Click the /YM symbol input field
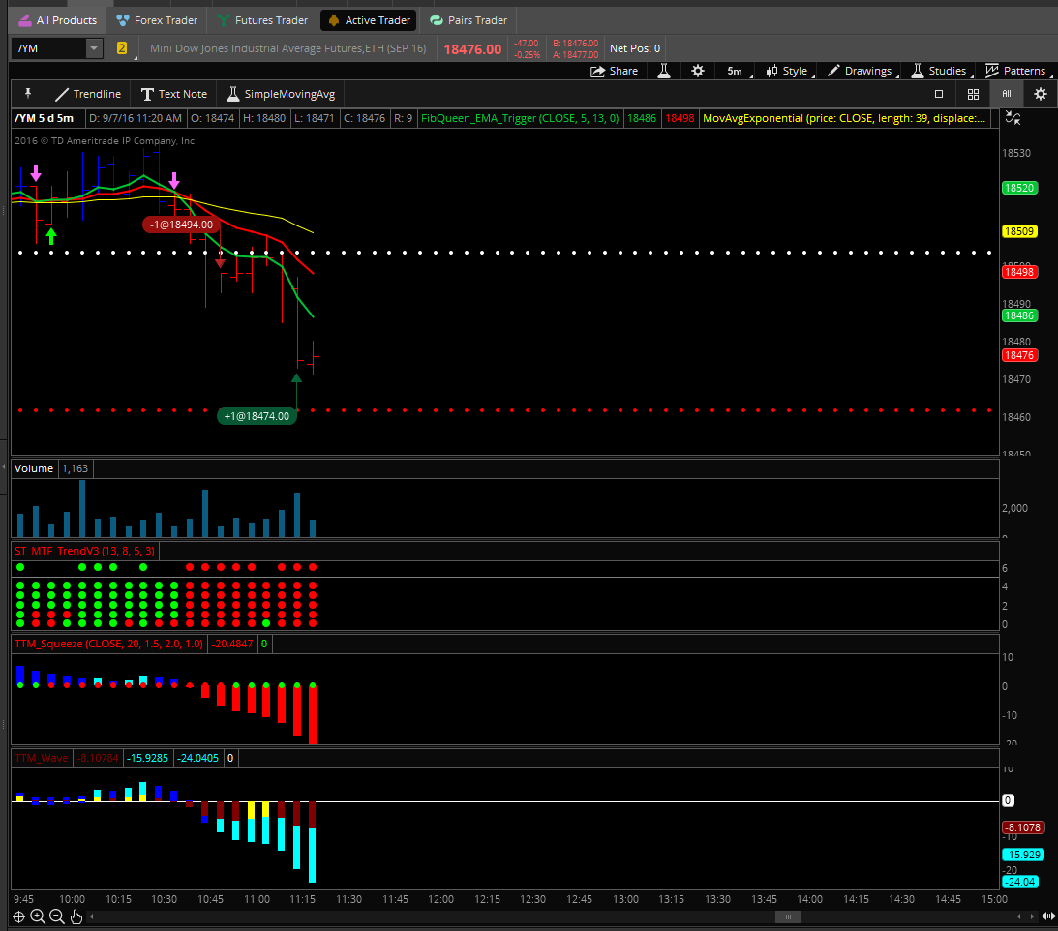 (x=48, y=48)
